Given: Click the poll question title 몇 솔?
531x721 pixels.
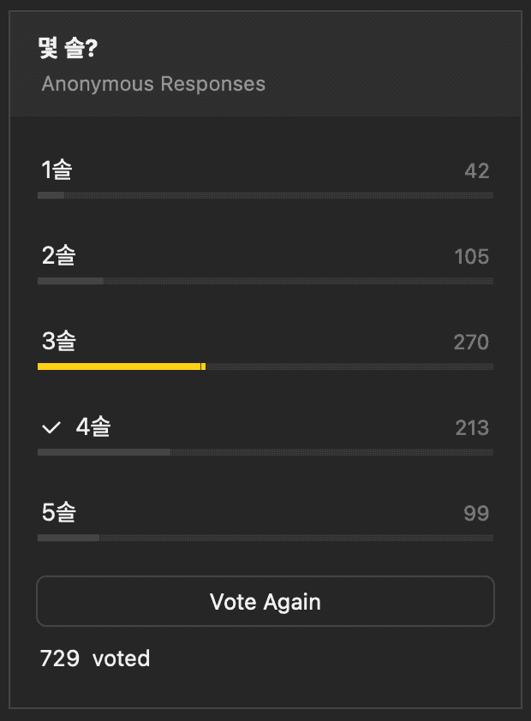Looking at the screenshot, I should tap(68, 49).
